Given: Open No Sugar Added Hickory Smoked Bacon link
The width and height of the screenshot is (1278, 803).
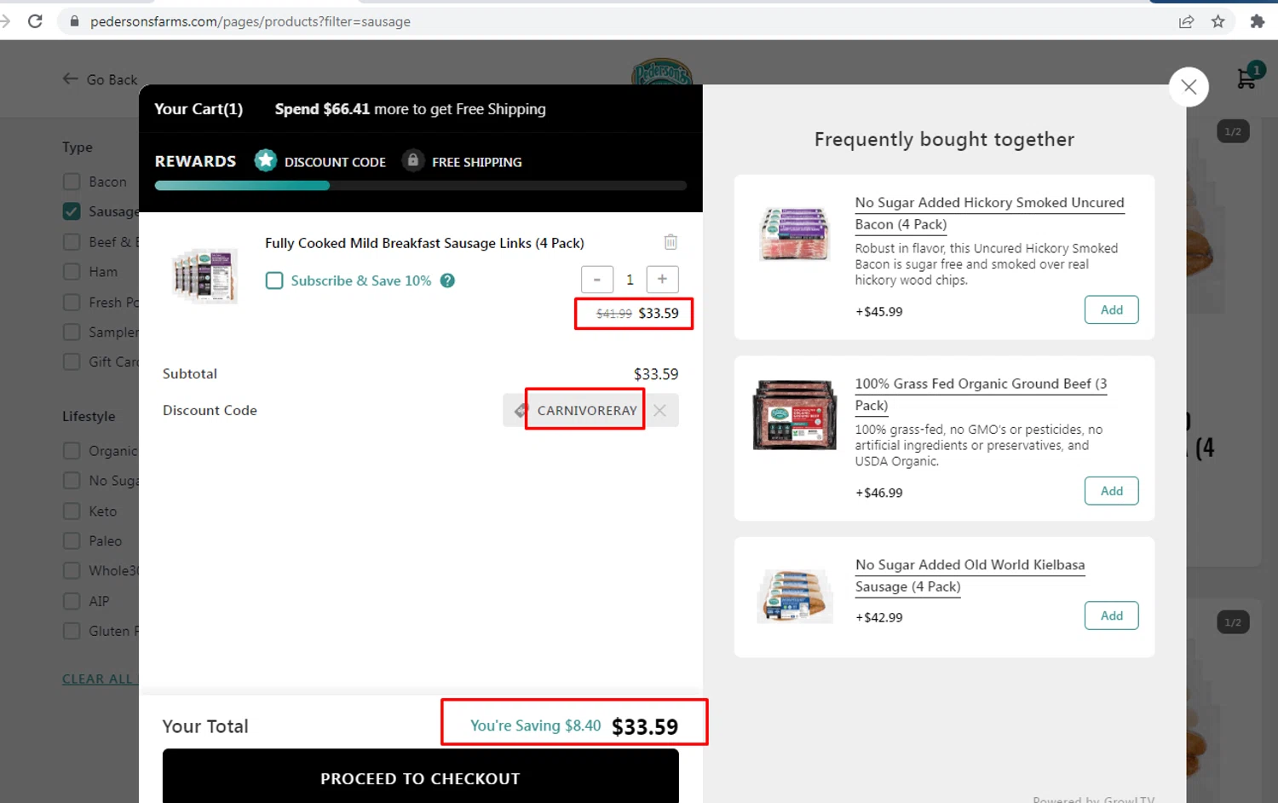Looking at the screenshot, I should [x=989, y=213].
